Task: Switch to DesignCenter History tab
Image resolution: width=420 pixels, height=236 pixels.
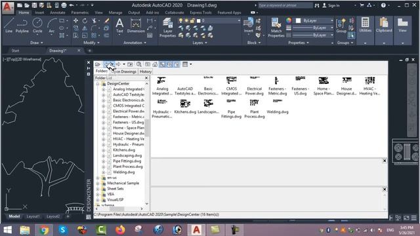Action: 146,71
